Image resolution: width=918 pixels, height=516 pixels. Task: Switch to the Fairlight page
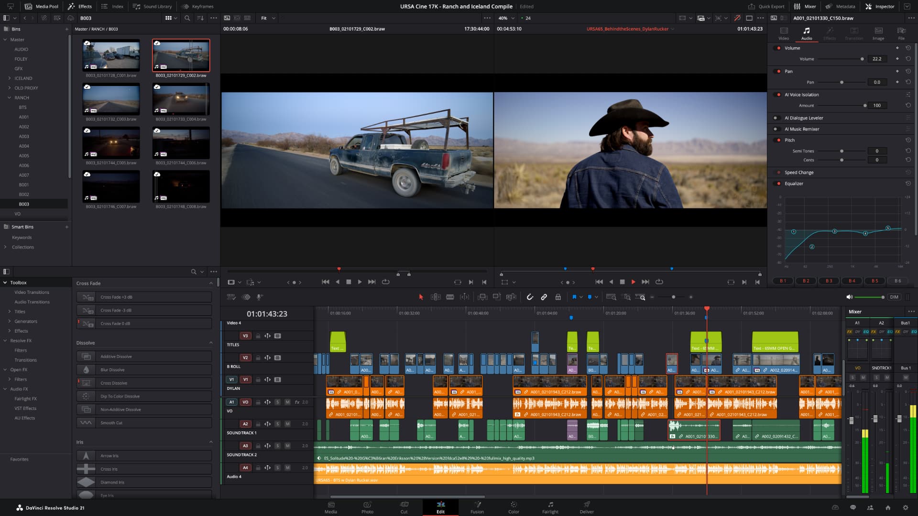point(550,507)
